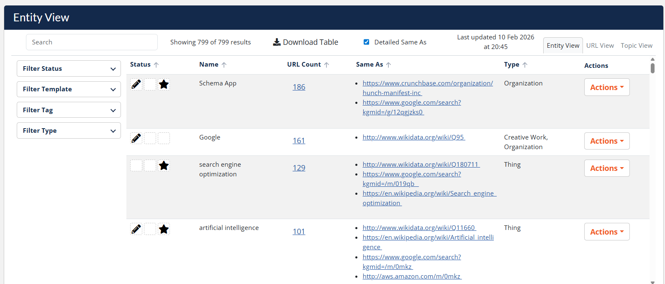Click the download icon beside Download Table
This screenshot has height=284, width=665.
pyautogui.click(x=277, y=42)
